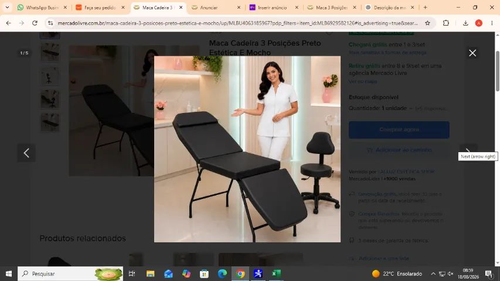
Task: Close the Anunciar tab
Action: [239, 8]
